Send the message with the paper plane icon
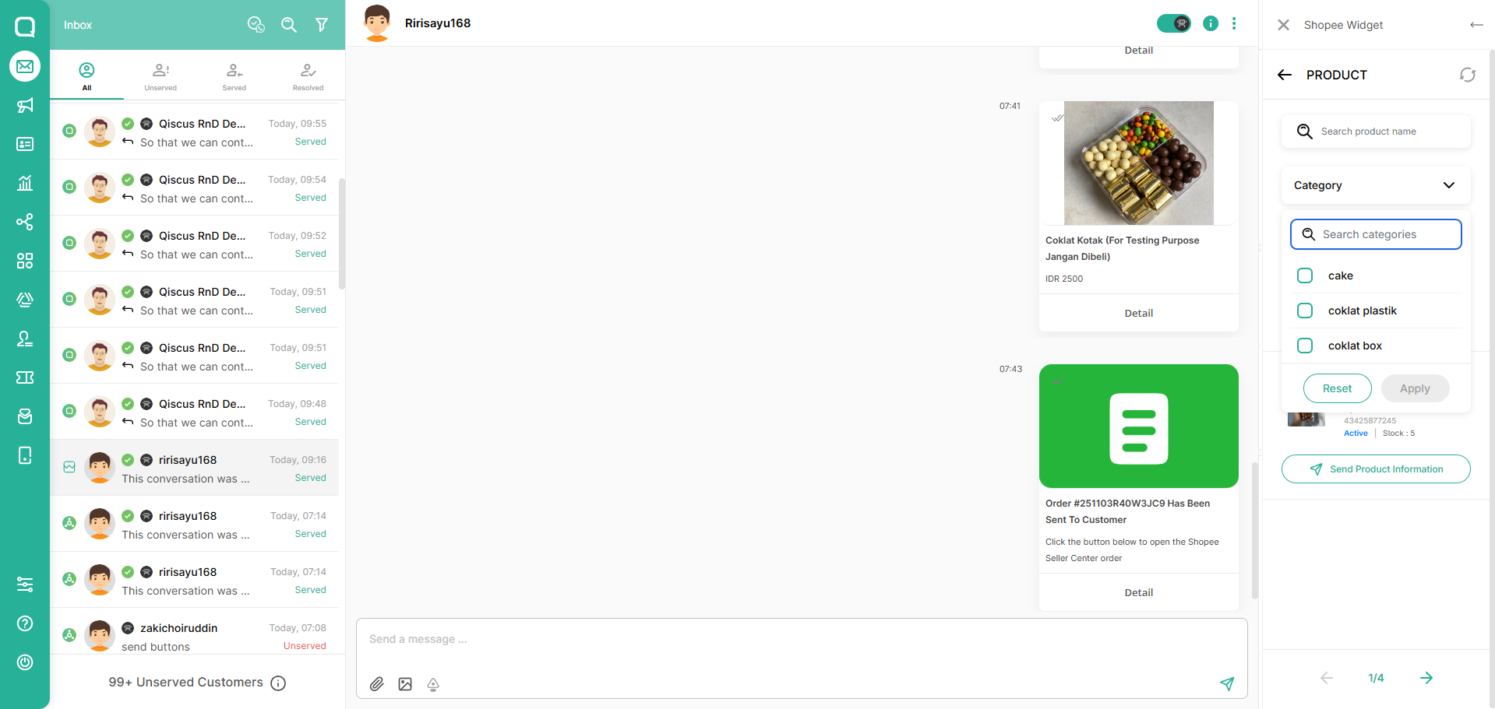The image size is (1495, 709). click(x=1227, y=684)
